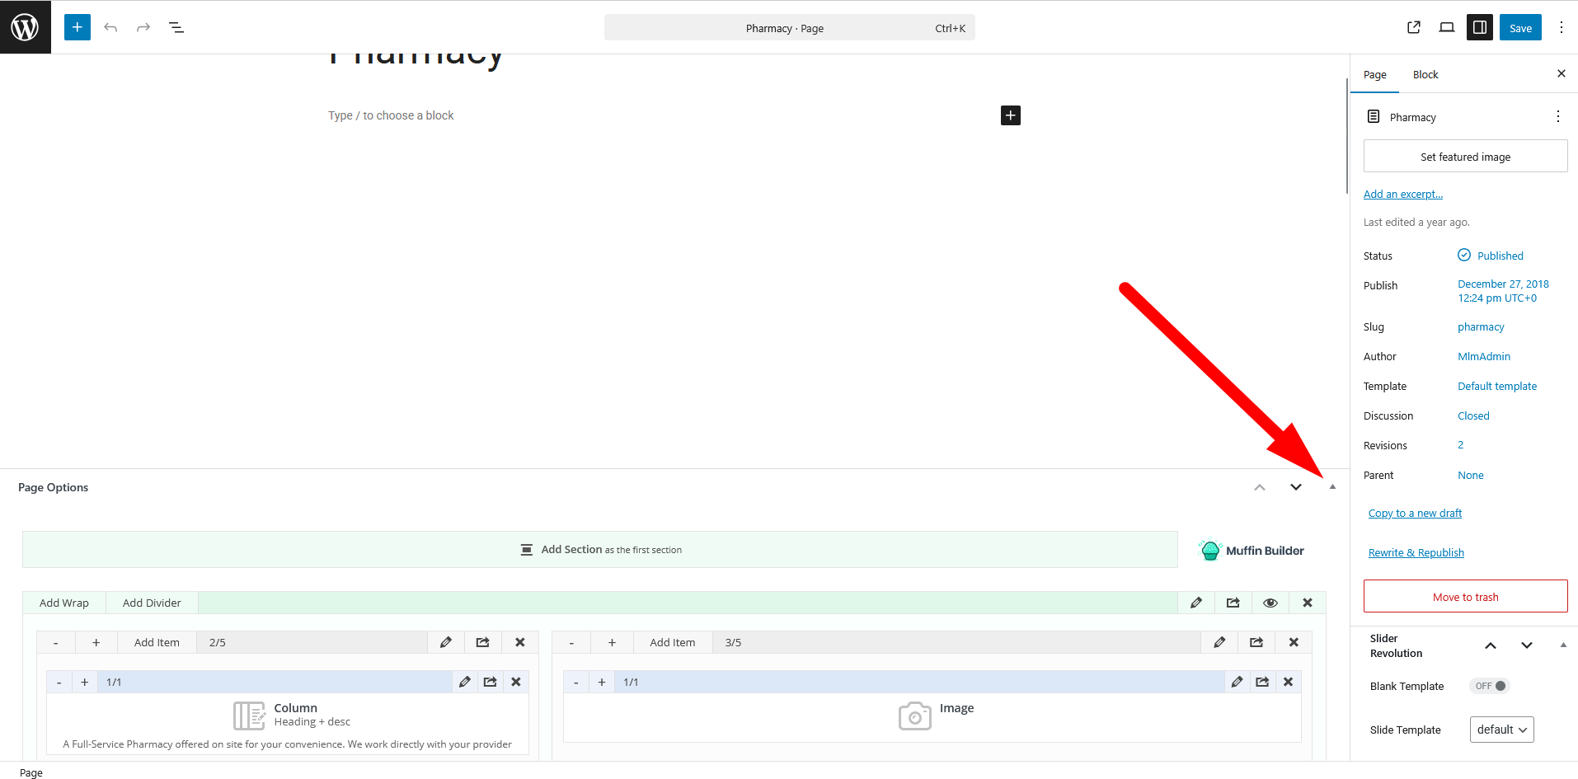Viewport: 1578px width, 779px height.
Task: Collapse the Page Options panel triangle
Action: click(x=1332, y=487)
